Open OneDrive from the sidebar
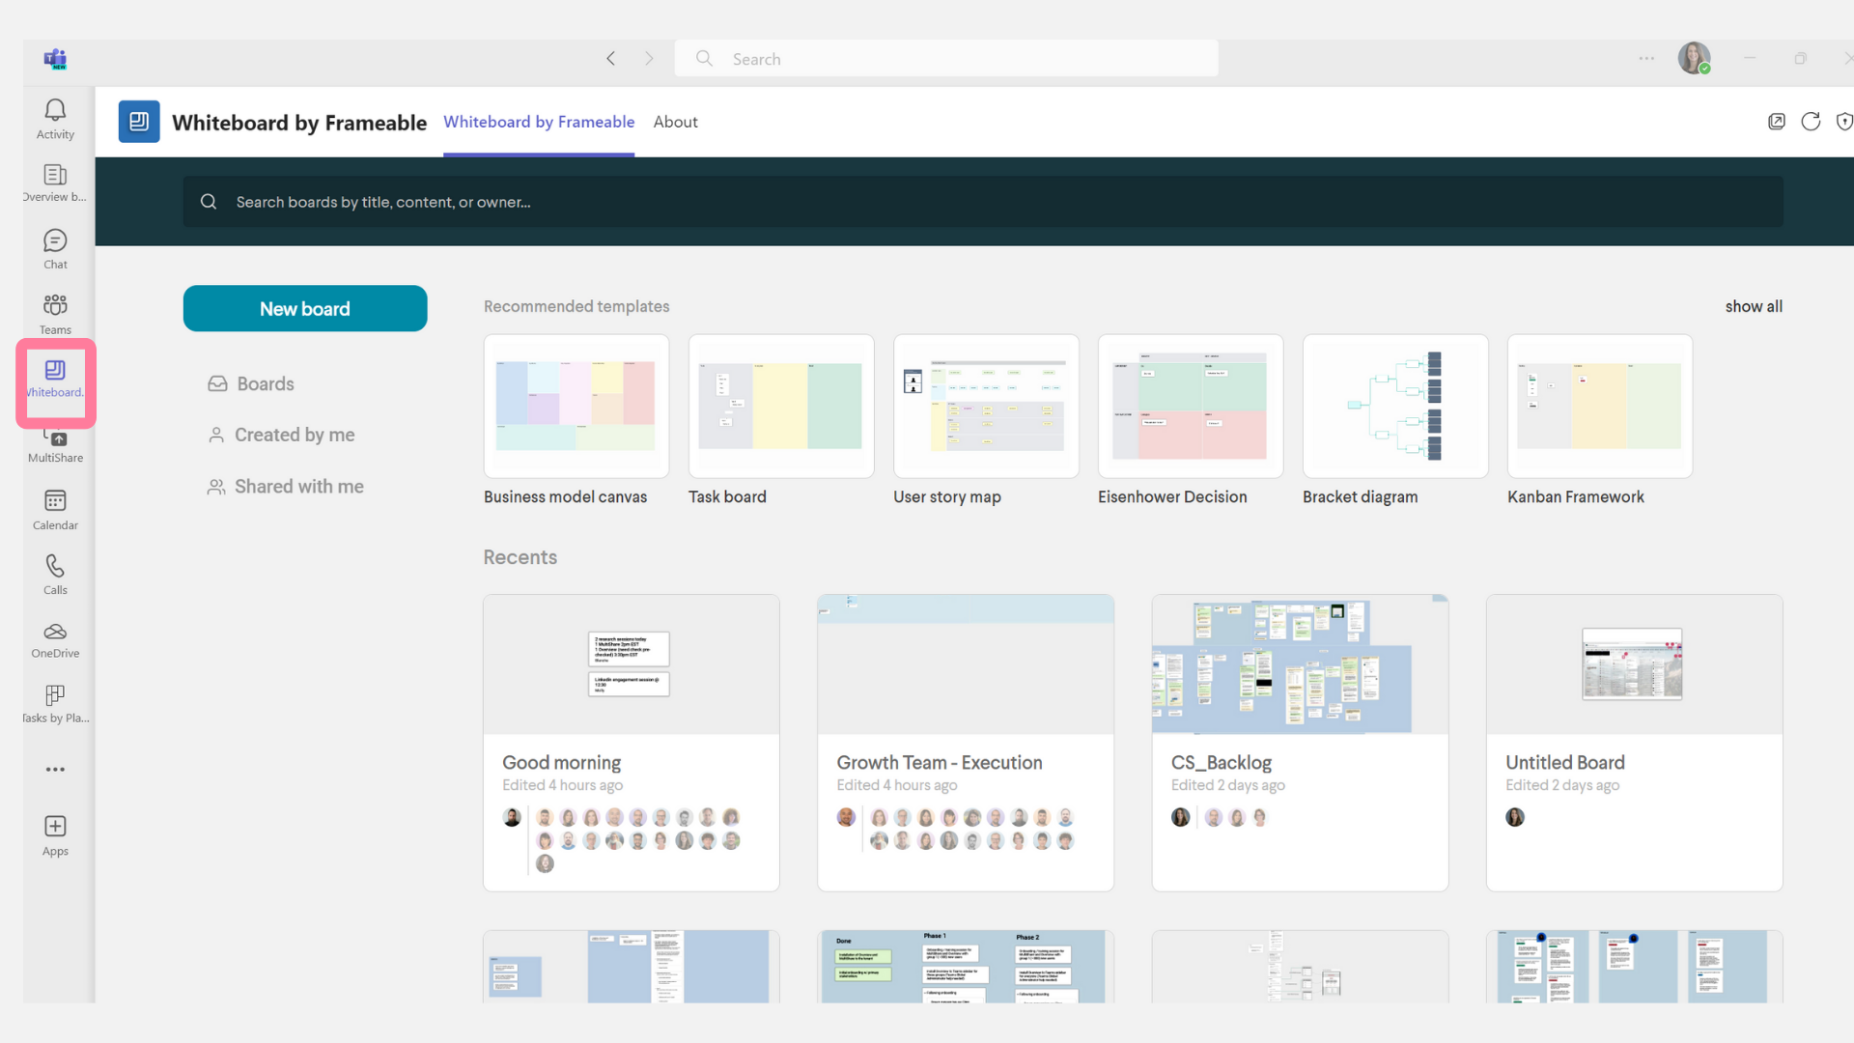The width and height of the screenshot is (1854, 1043). (x=54, y=636)
